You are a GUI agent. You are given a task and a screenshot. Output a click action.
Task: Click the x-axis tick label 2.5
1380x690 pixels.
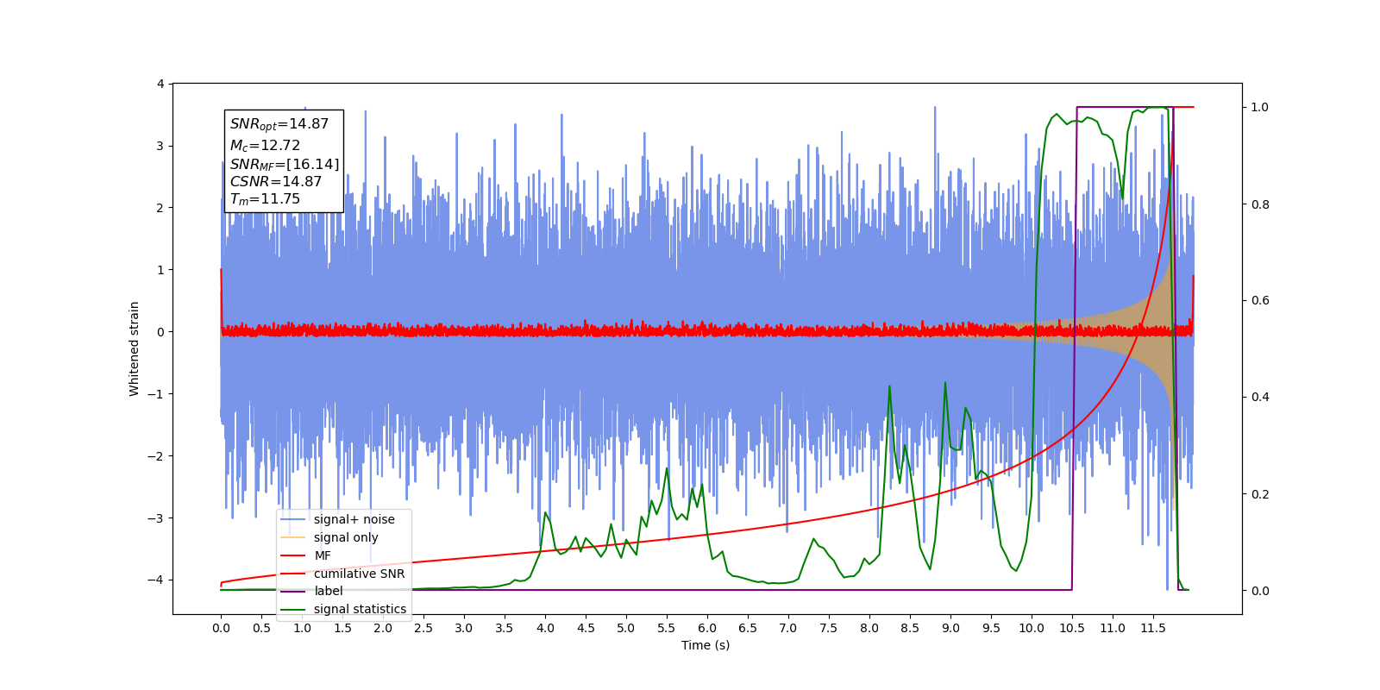(423, 628)
